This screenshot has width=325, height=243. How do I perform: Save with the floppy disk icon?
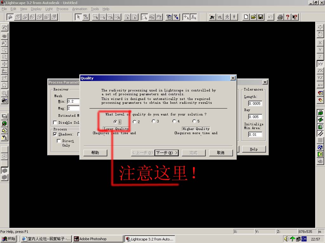point(261,17)
